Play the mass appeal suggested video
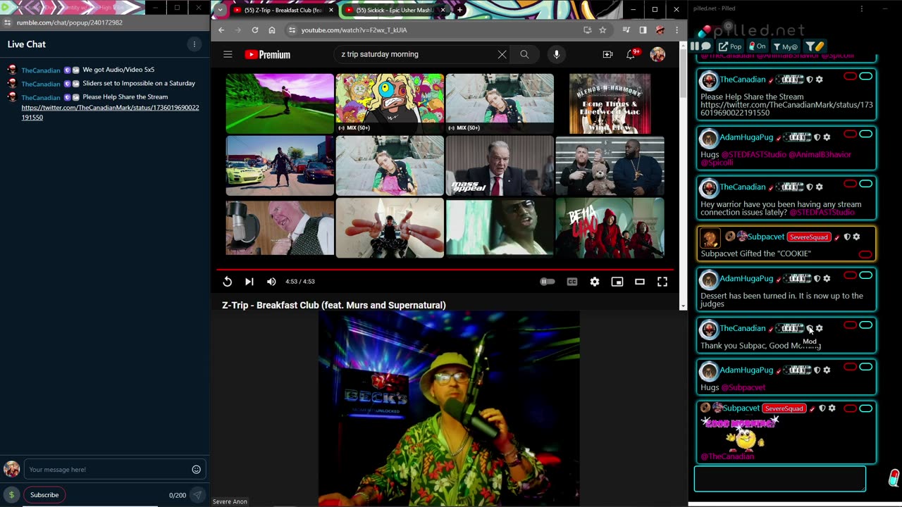 [500, 165]
